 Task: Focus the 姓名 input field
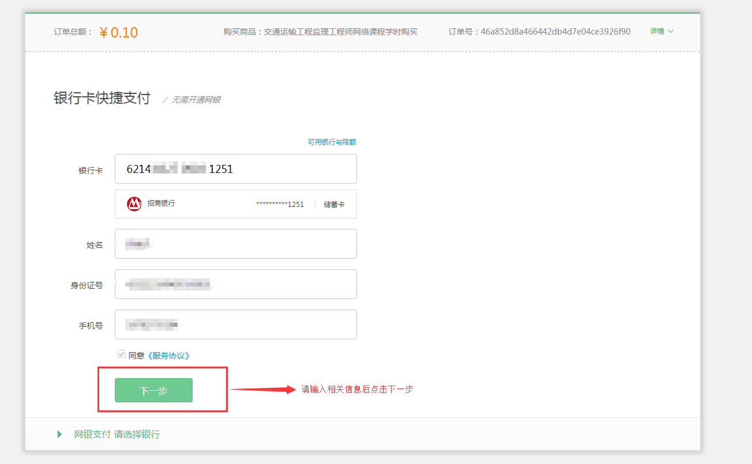coord(236,244)
